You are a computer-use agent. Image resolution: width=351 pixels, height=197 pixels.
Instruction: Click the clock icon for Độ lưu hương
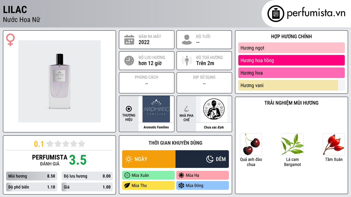[x=129, y=61]
